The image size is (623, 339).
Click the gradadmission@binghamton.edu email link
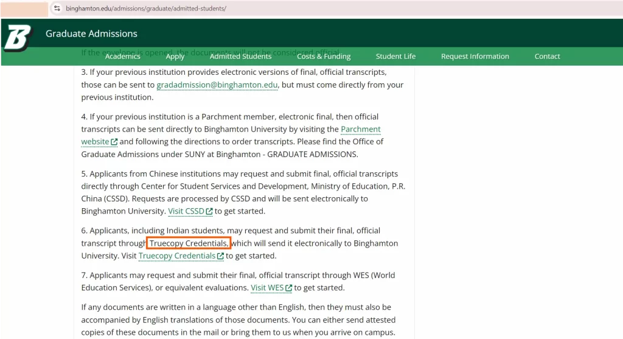coord(217,85)
